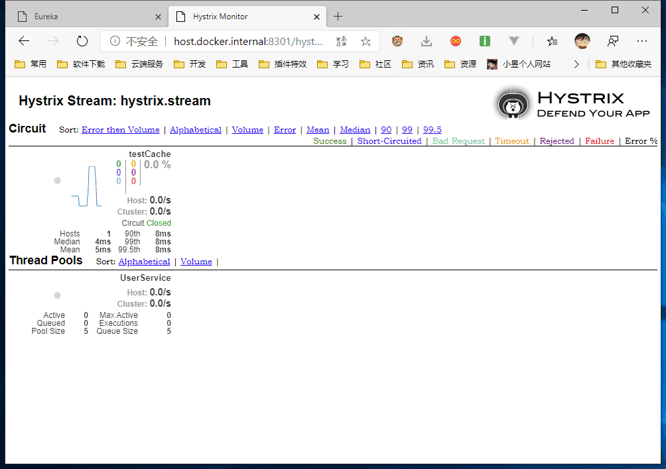Open the 工具 bookmarks folder
666x469 pixels.
pos(232,64)
